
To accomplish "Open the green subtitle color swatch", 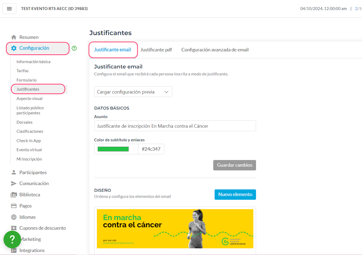I will click(x=113, y=149).
